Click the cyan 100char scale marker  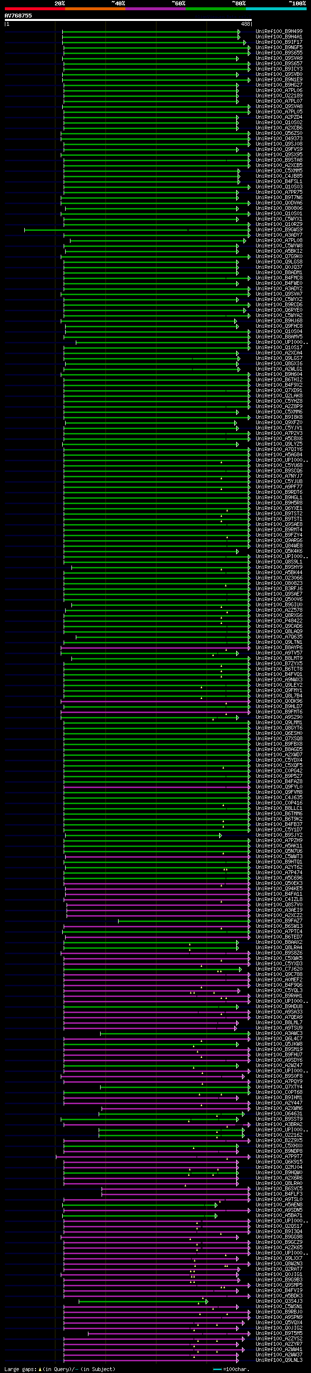[x=217, y=1369]
